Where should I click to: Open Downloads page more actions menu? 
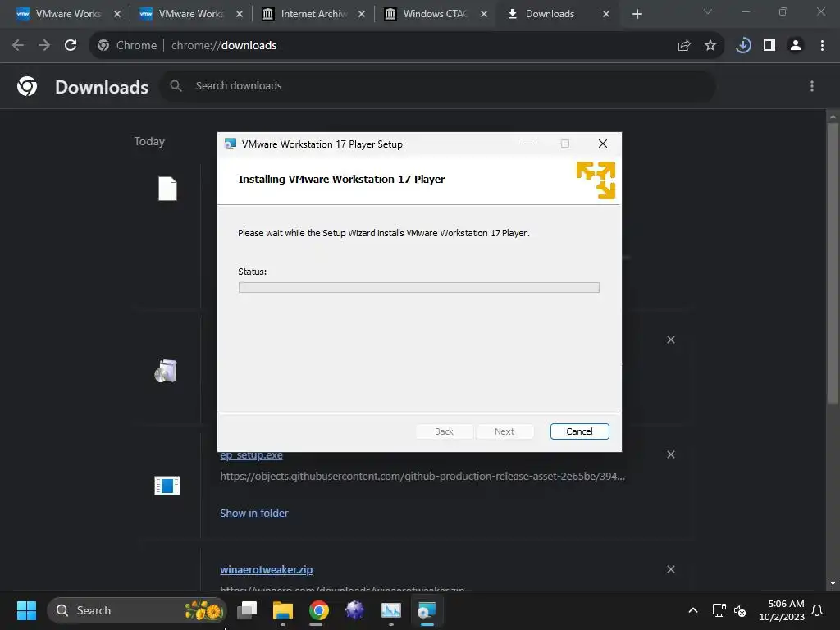tap(811, 85)
